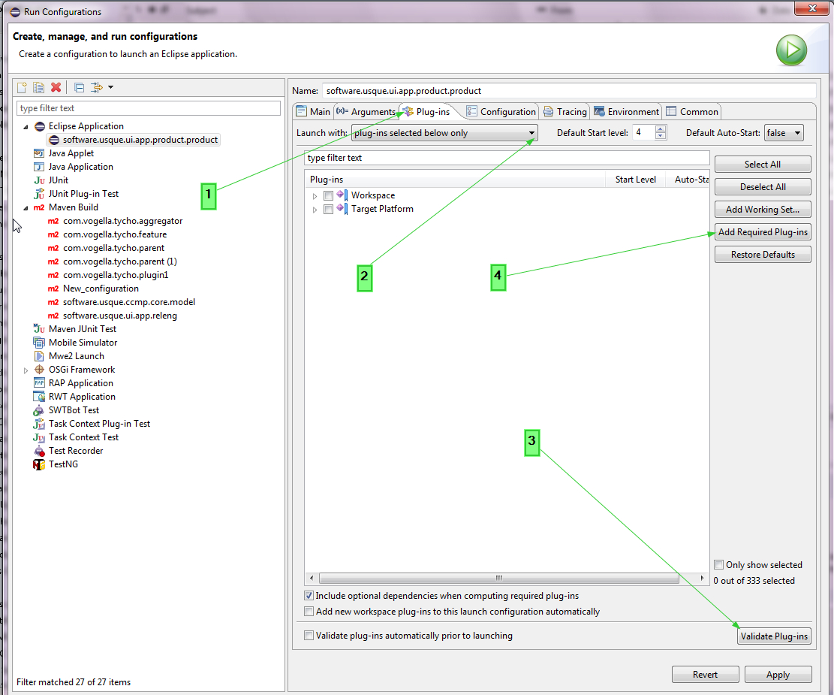This screenshot has height=695, width=834.
Task: Enable Validate plug-ins automatically prior to launching
Action: coord(309,636)
